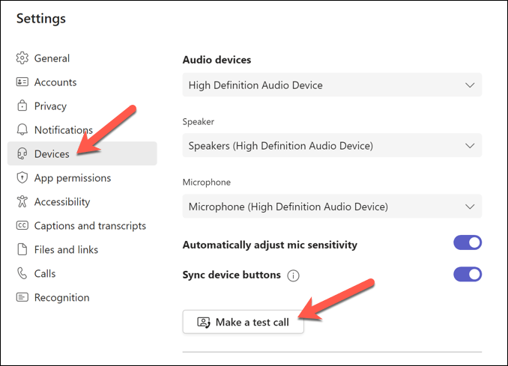508x366 pixels.
Task: Expand the Speaker selection dropdown
Action: coord(332,145)
